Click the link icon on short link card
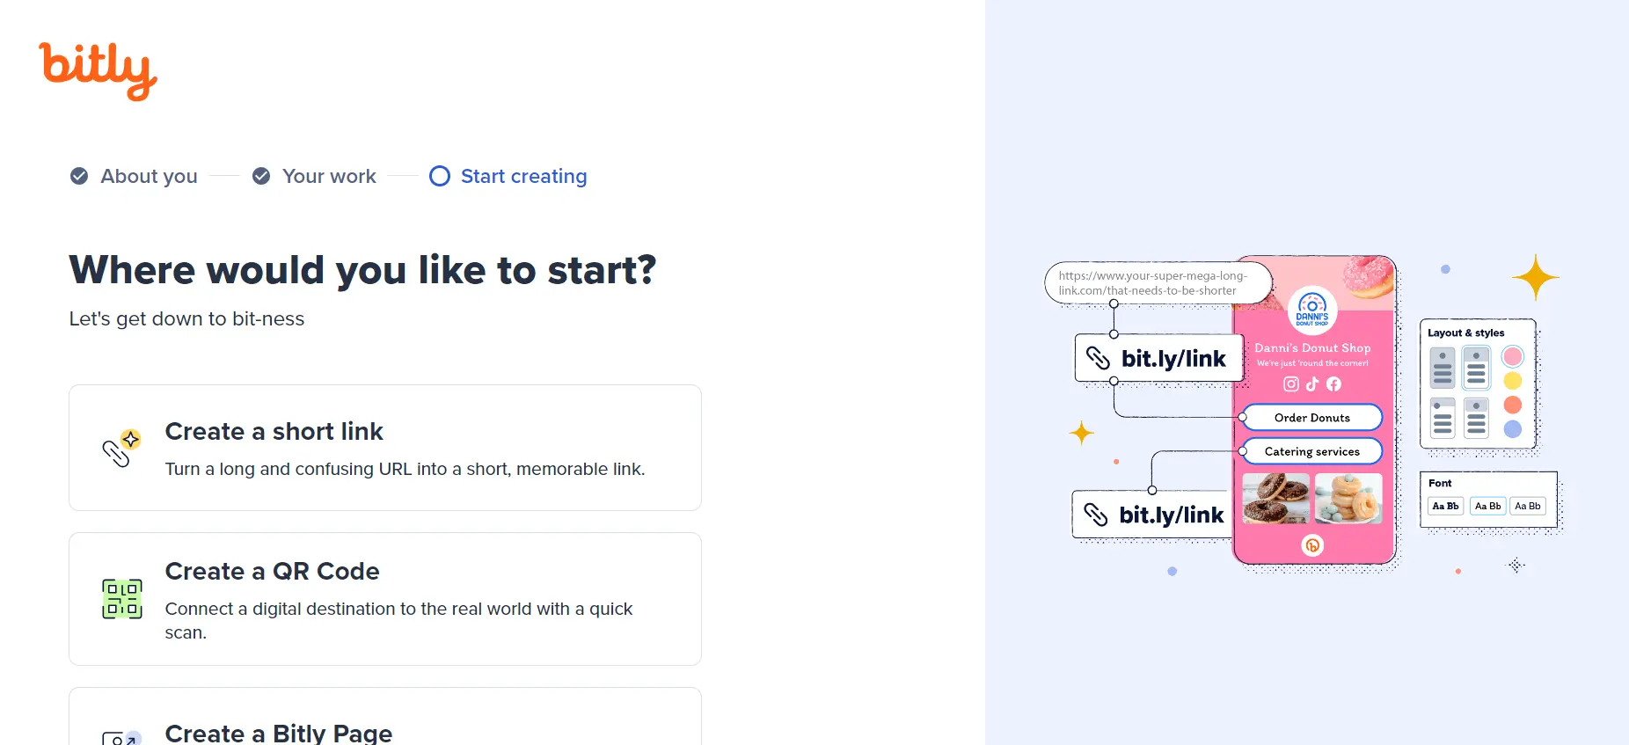Image resolution: width=1629 pixels, height=745 pixels. pyautogui.click(x=121, y=449)
